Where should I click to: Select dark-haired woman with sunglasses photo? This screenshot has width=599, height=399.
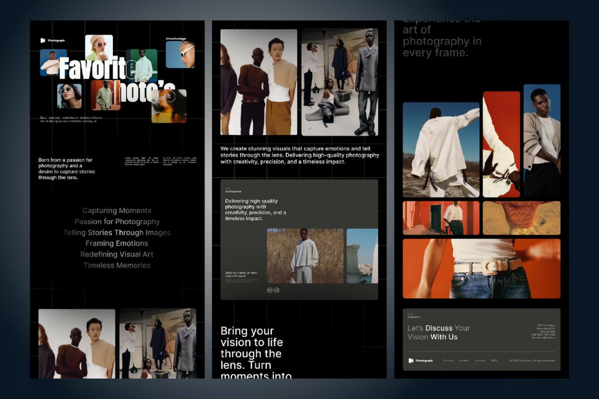point(69,96)
